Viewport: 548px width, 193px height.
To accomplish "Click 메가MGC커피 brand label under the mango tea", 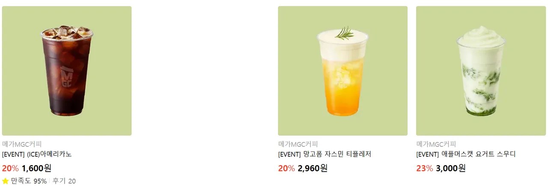I will coord(298,144).
